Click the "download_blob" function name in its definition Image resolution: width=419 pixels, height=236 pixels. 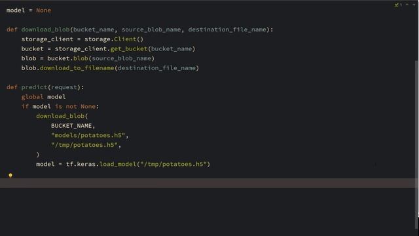click(45, 29)
